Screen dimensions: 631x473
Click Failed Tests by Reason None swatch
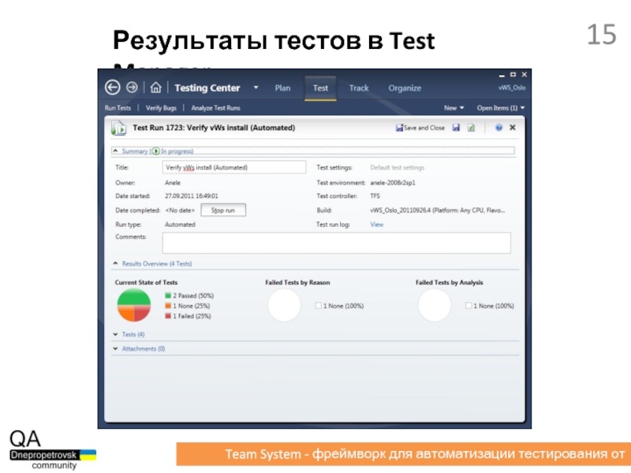tap(319, 306)
